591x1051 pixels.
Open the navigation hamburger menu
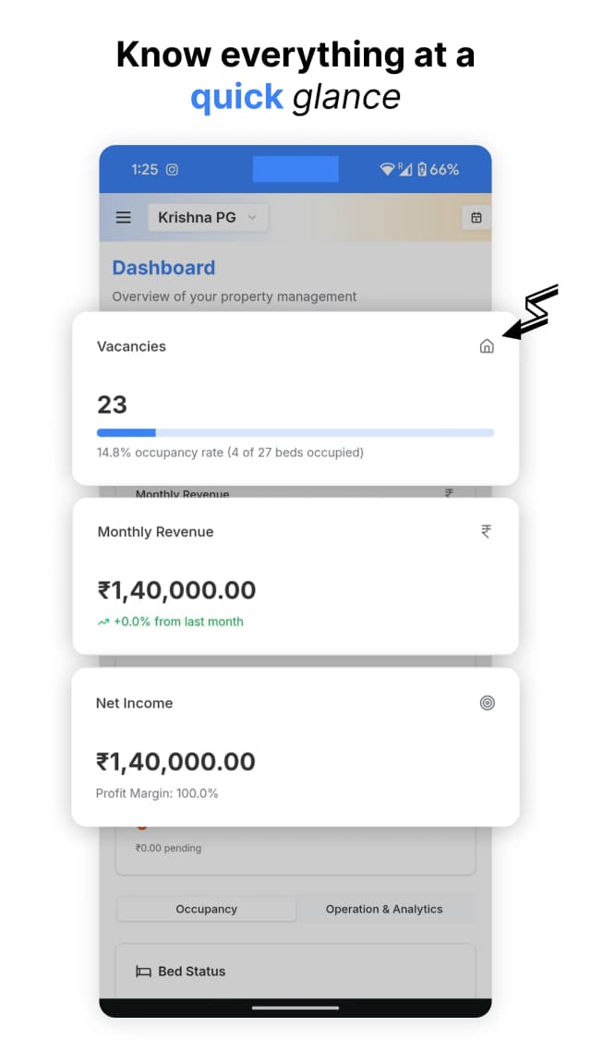(x=123, y=217)
